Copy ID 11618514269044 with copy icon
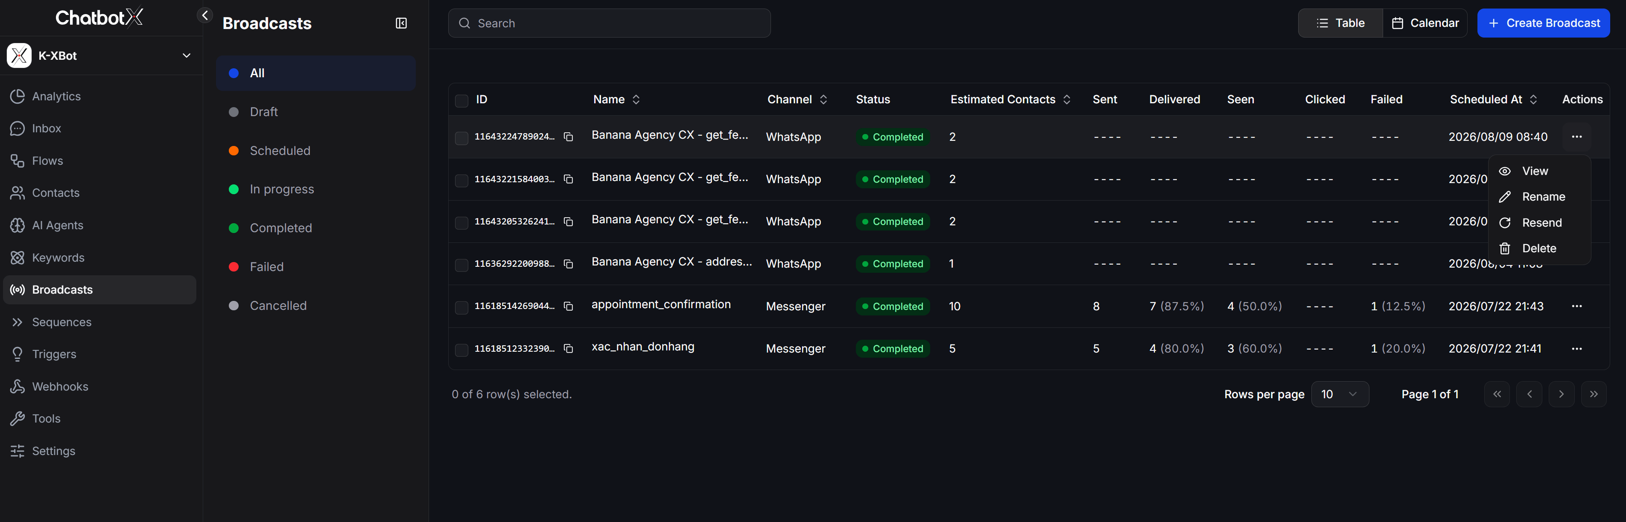 click(x=568, y=306)
